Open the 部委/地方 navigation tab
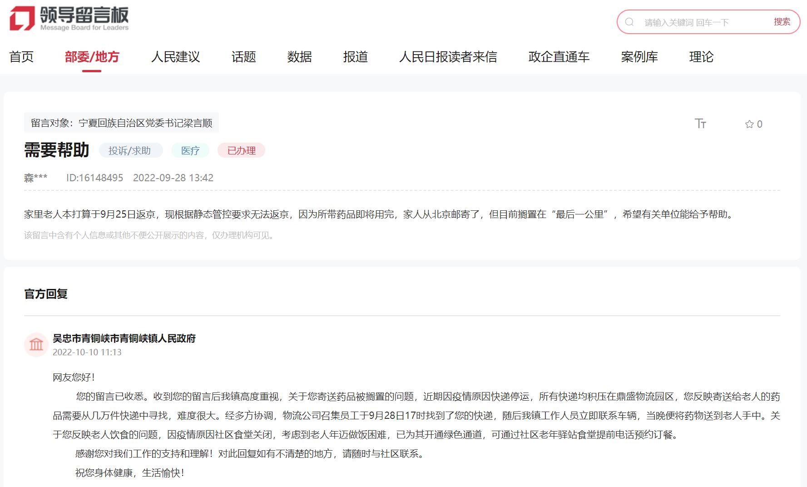This screenshot has width=807, height=487. tap(92, 57)
